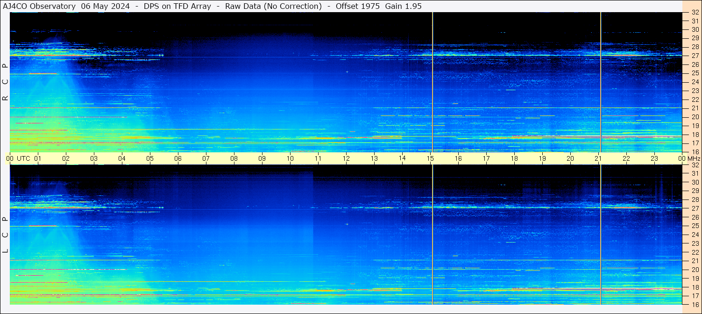Pick the '20' hour label on the time axis
Viewport: 702px width, 314px height.
pyautogui.click(x=570, y=158)
